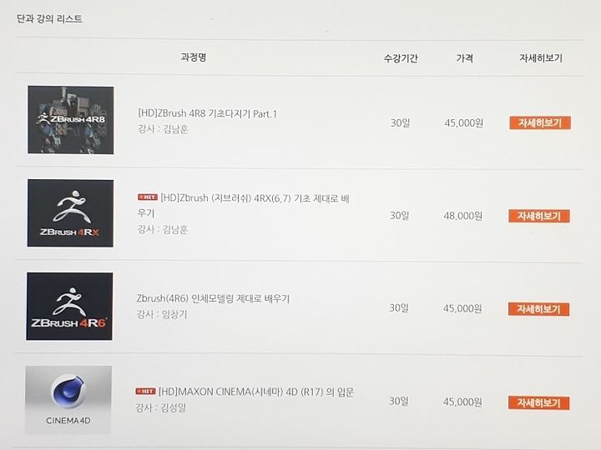Image resolution: width=601 pixels, height=450 pixels.
Task: Open the CINEMA 4D course thumbnail
Action: (x=68, y=400)
